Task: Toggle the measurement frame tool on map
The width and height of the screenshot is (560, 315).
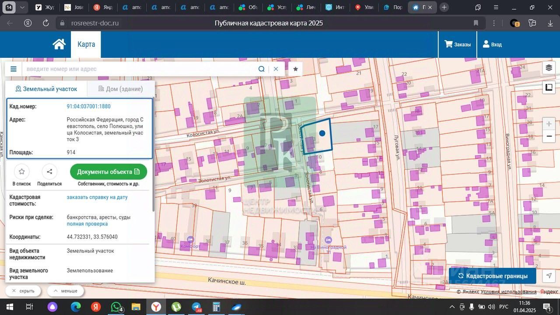Action: click(x=549, y=87)
